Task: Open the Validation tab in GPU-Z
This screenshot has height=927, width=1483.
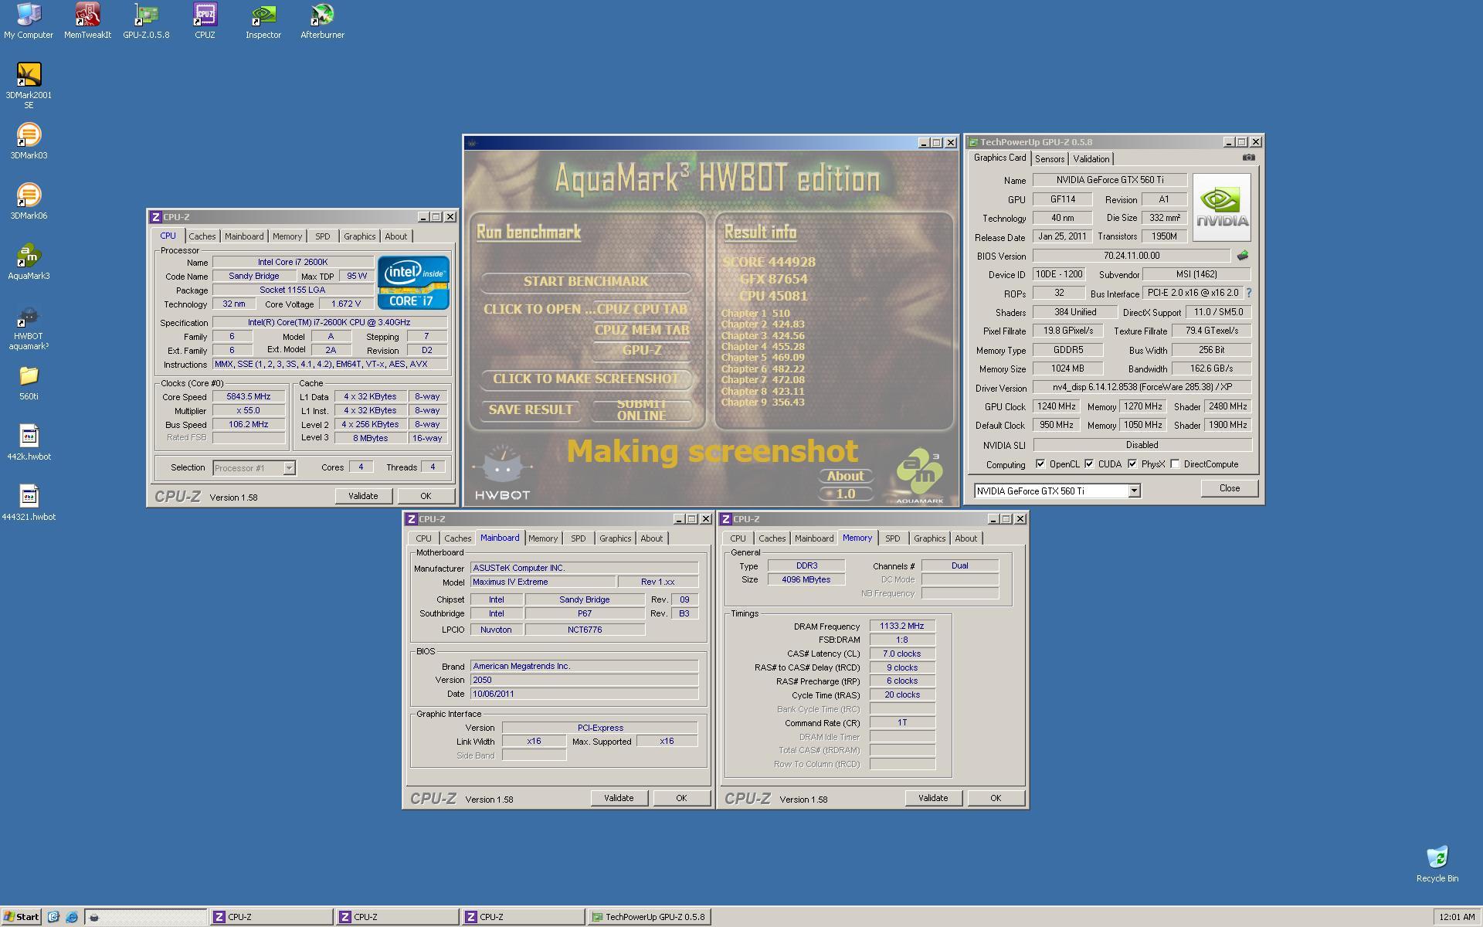Action: [x=1091, y=158]
